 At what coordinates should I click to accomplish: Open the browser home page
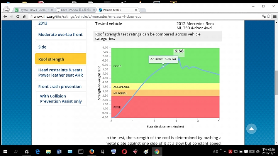point(24,17)
